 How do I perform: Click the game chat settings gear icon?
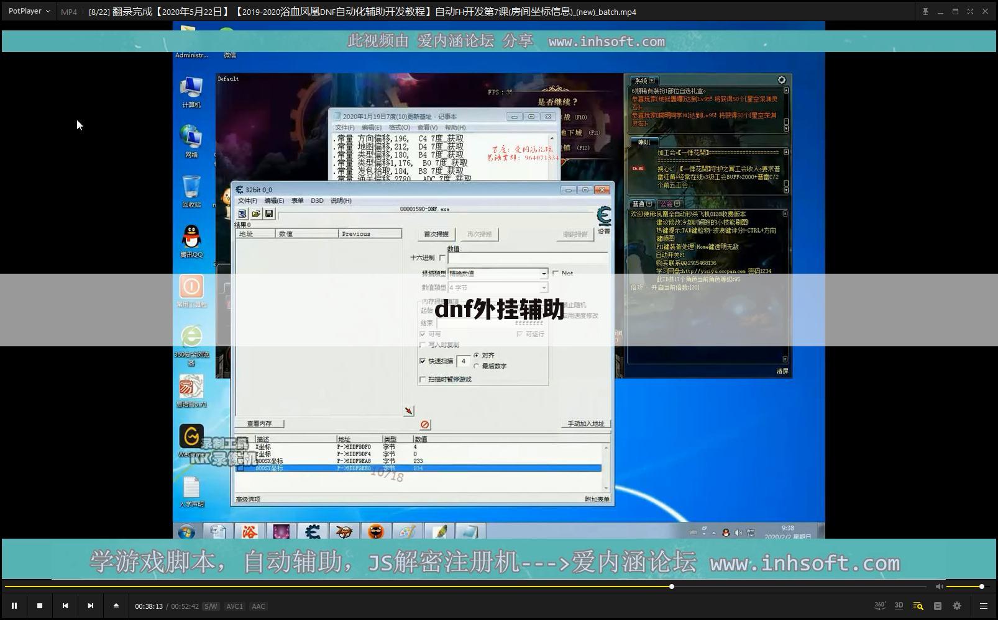(x=782, y=80)
